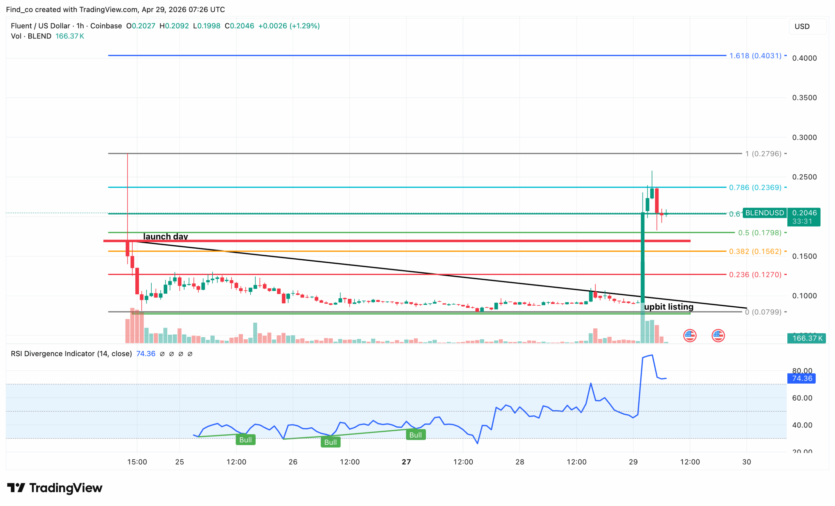
Task: Click the 0.236 (0.1270) Fibonacci label
Action: 755,274
